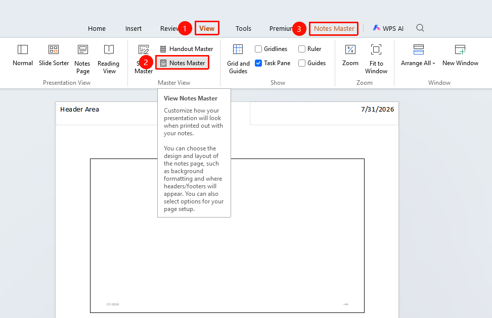
Task: Select the 7/31/2026 date placeholder
Action: [324, 113]
